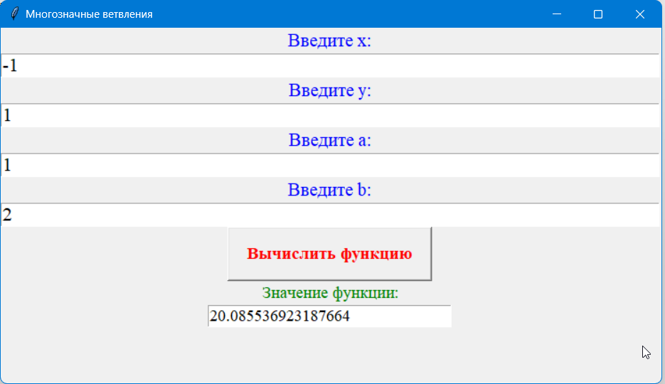
Task: Click the label Введите b:
Action: click(329, 190)
